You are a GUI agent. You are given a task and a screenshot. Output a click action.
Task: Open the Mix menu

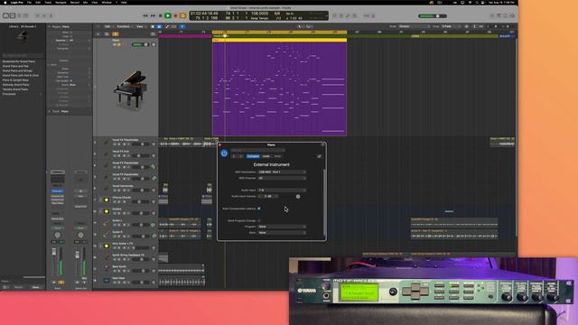[x=86, y=2]
